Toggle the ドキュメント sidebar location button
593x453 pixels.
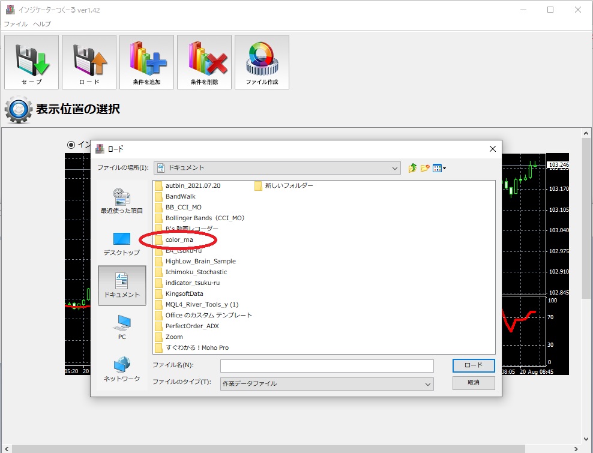[122, 286]
